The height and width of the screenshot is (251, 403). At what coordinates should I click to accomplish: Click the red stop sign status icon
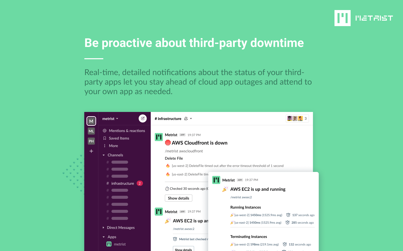click(x=168, y=143)
